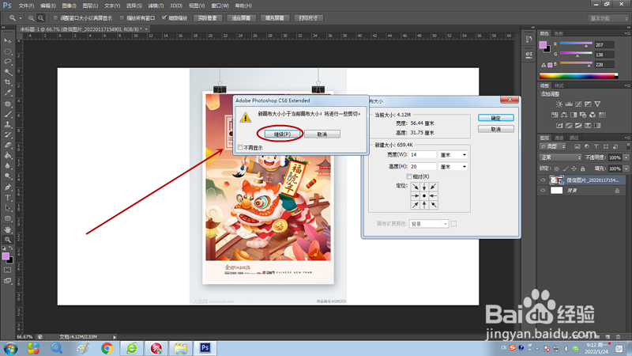Image resolution: width=632 pixels, height=356 pixels.
Task: Click the zoom-in magnifier in options bar
Action: (31, 18)
